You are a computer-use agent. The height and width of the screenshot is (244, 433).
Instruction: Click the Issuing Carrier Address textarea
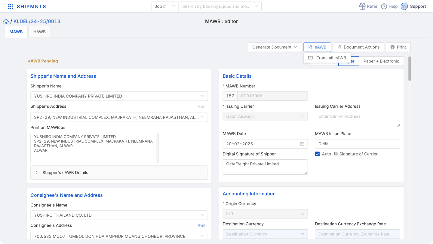point(358,119)
